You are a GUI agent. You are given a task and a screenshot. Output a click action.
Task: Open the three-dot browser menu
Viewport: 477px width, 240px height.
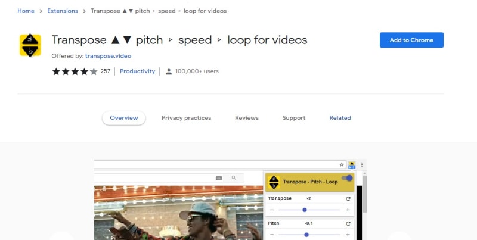(362, 164)
